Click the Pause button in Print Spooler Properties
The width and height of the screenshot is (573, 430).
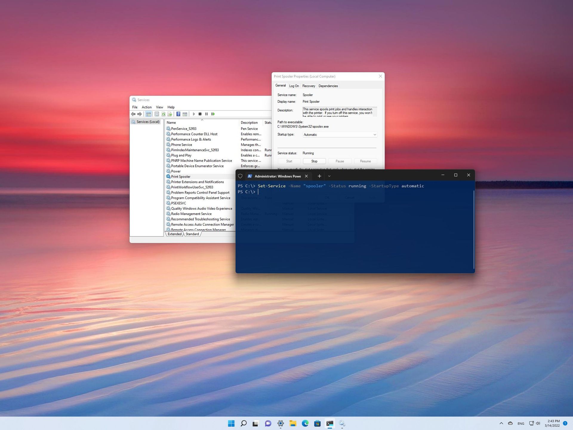[x=340, y=161]
